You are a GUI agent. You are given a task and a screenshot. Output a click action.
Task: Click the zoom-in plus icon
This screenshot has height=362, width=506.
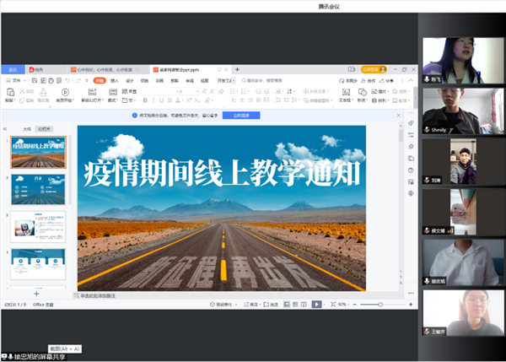point(411,304)
